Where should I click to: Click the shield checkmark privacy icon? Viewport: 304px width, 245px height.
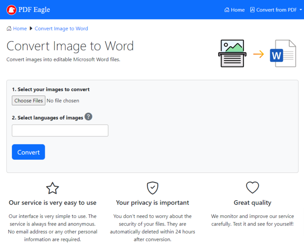pos(152,188)
